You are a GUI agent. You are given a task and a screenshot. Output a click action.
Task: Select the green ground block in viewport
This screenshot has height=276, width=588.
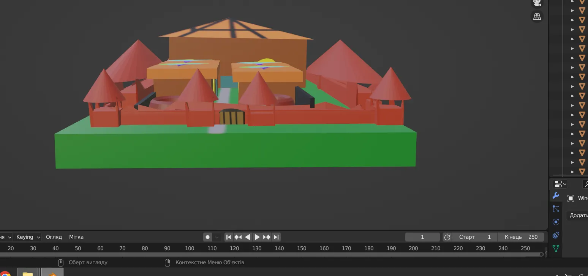(x=236, y=150)
